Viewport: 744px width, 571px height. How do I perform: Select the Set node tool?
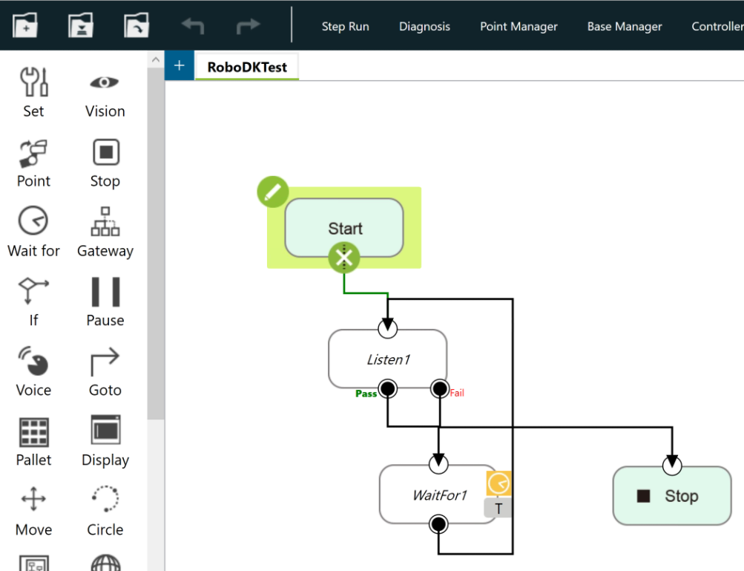33,92
